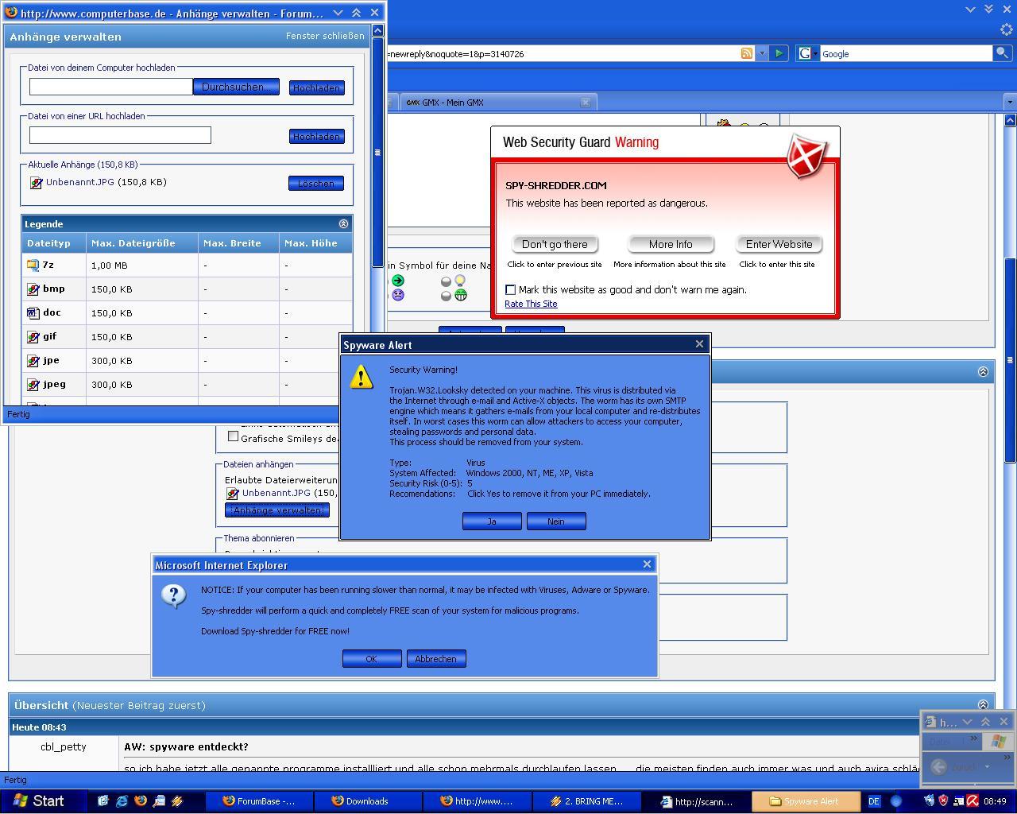Click the doc file type icon
This screenshot has width=1017, height=814.
click(x=33, y=312)
